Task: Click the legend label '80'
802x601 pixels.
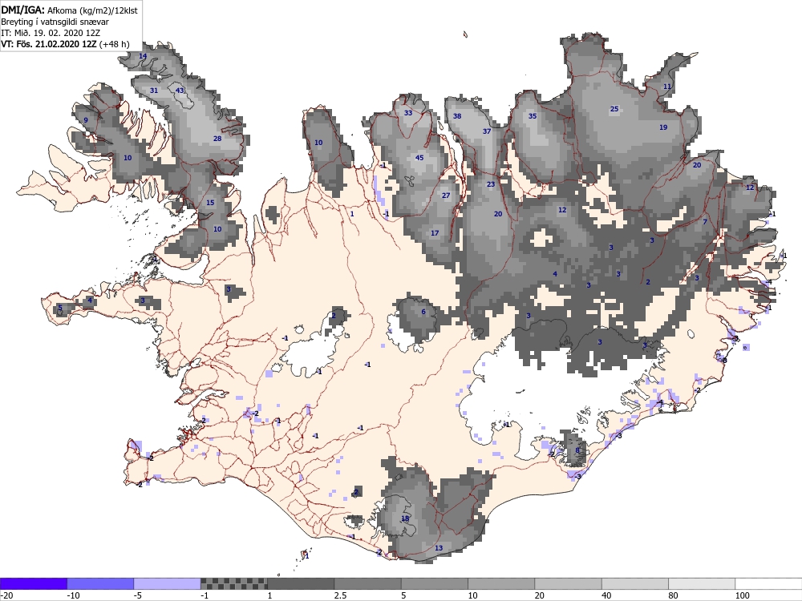Action: click(x=673, y=595)
